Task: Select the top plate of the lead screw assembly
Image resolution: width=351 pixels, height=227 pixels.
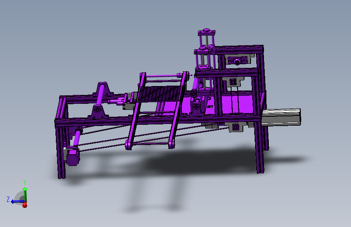Action: (x=206, y=32)
